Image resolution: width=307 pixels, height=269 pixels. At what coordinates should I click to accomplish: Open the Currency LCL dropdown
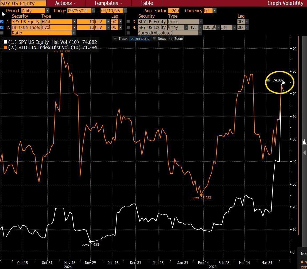pyautogui.click(x=215, y=11)
